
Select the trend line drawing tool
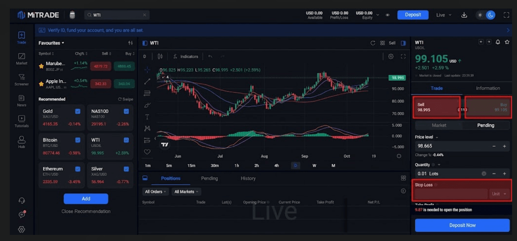tap(147, 81)
